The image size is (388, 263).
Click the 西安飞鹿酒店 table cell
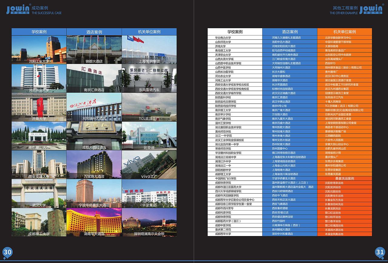pyautogui.click(x=290, y=204)
